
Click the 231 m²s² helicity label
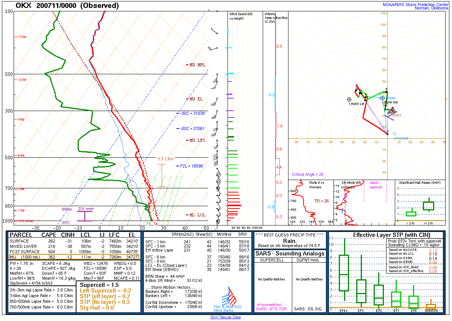coord(86,209)
